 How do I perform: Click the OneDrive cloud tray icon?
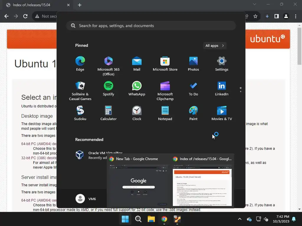click(249, 219)
